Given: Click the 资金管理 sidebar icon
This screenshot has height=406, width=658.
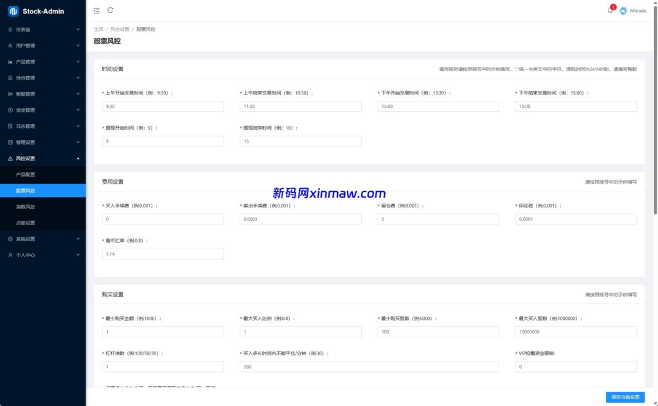Looking at the screenshot, I should [10, 110].
